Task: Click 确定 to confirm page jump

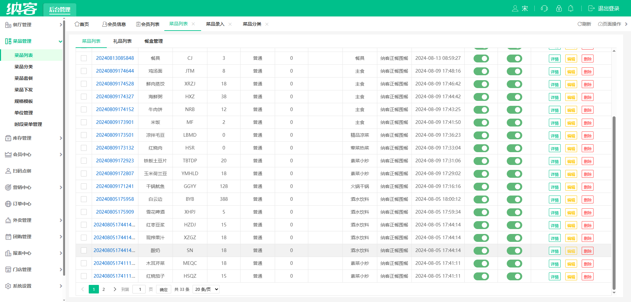Action: [164, 289]
